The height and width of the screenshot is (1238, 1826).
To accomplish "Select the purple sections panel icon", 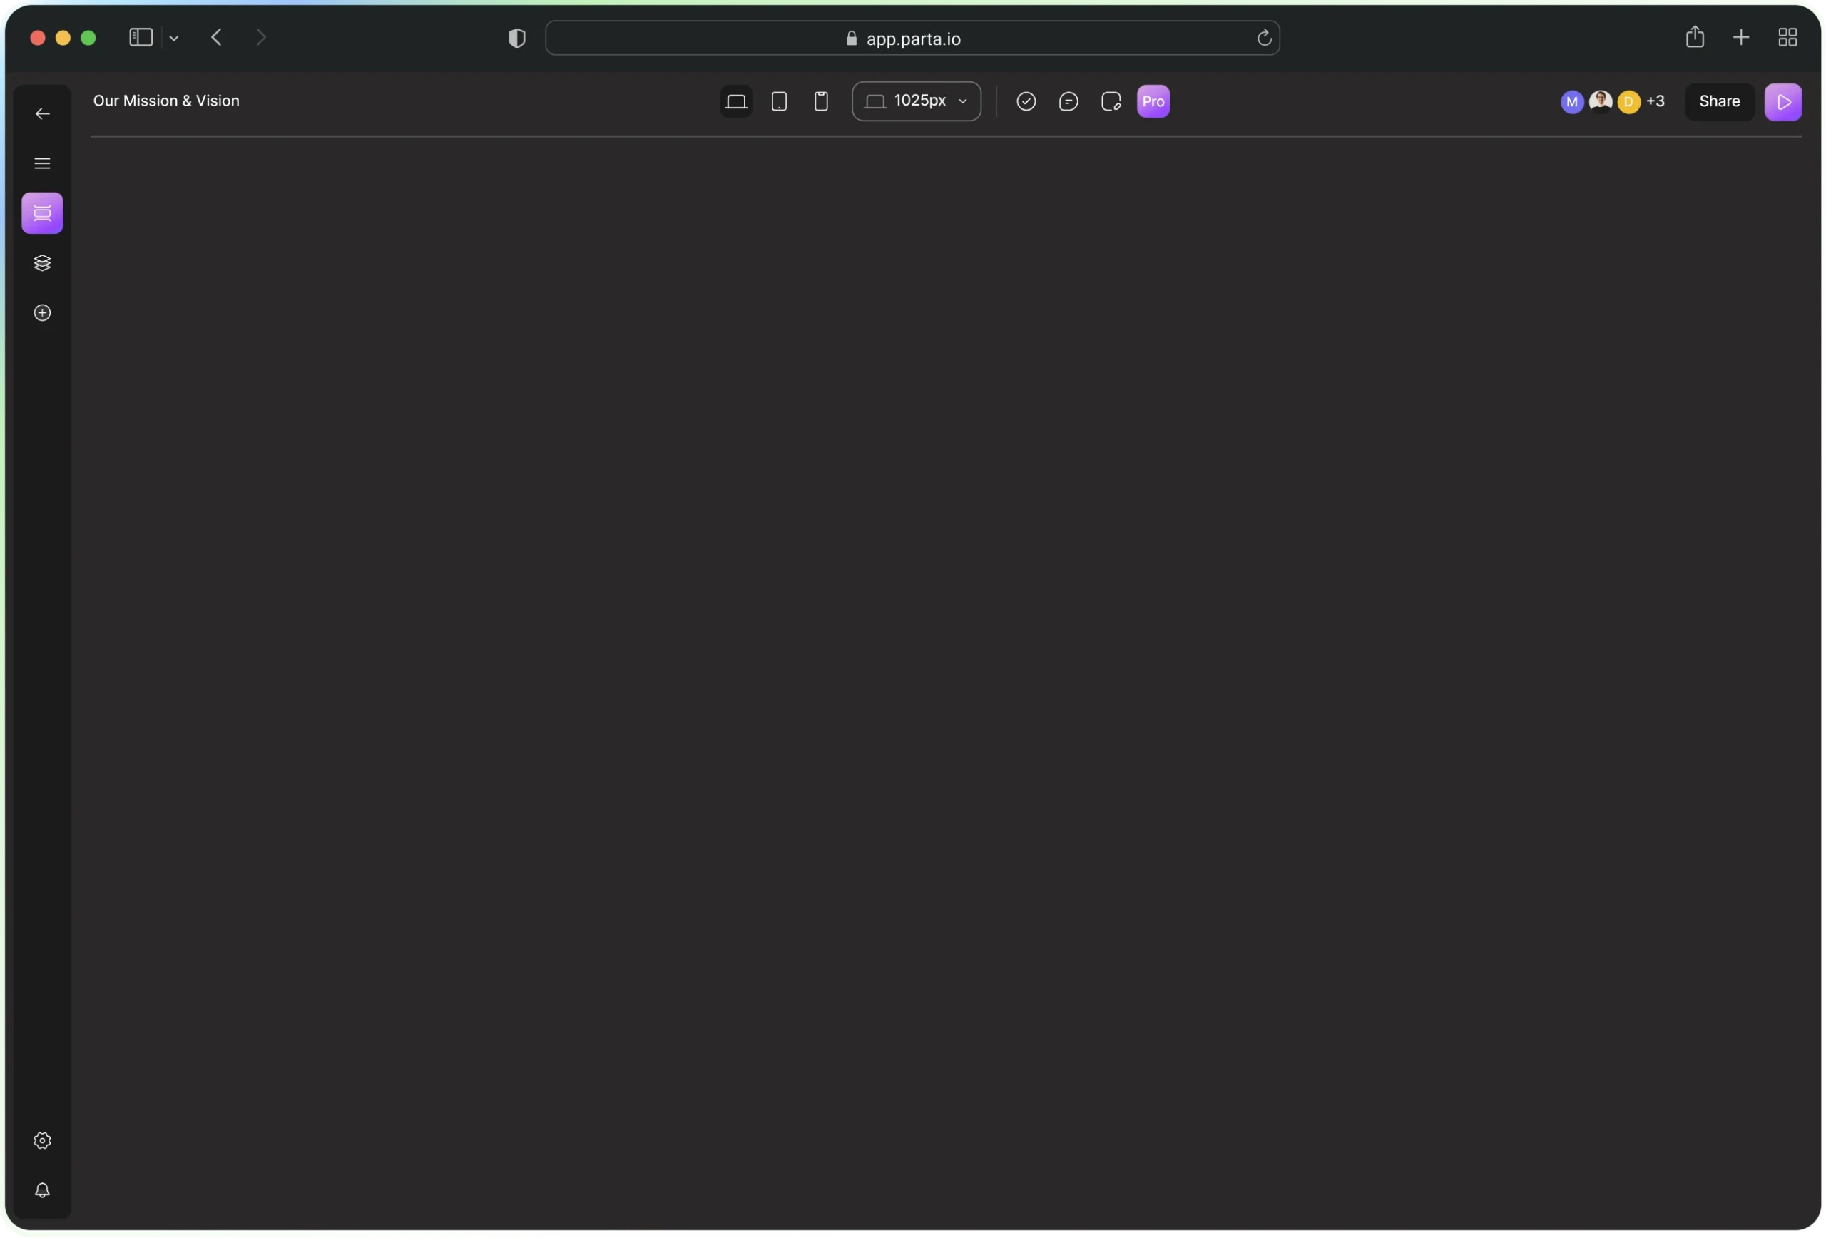I will pos(42,213).
